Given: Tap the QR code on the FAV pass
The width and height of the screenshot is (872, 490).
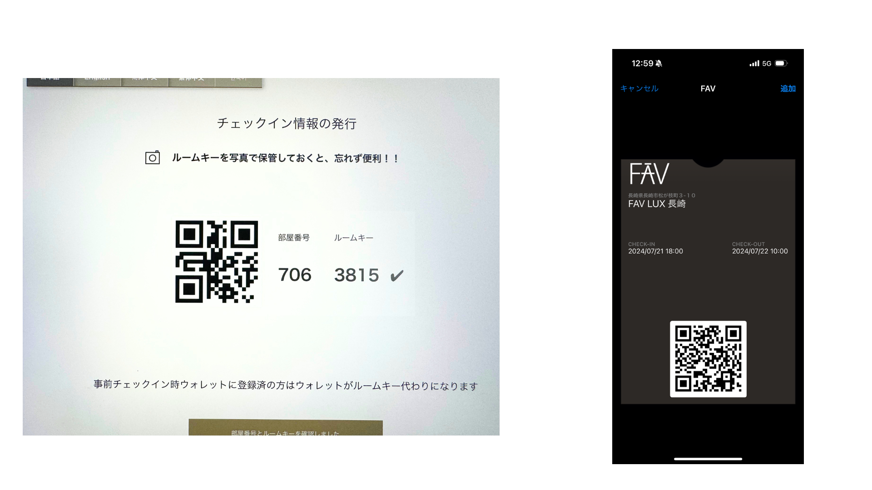Looking at the screenshot, I should click(x=708, y=359).
